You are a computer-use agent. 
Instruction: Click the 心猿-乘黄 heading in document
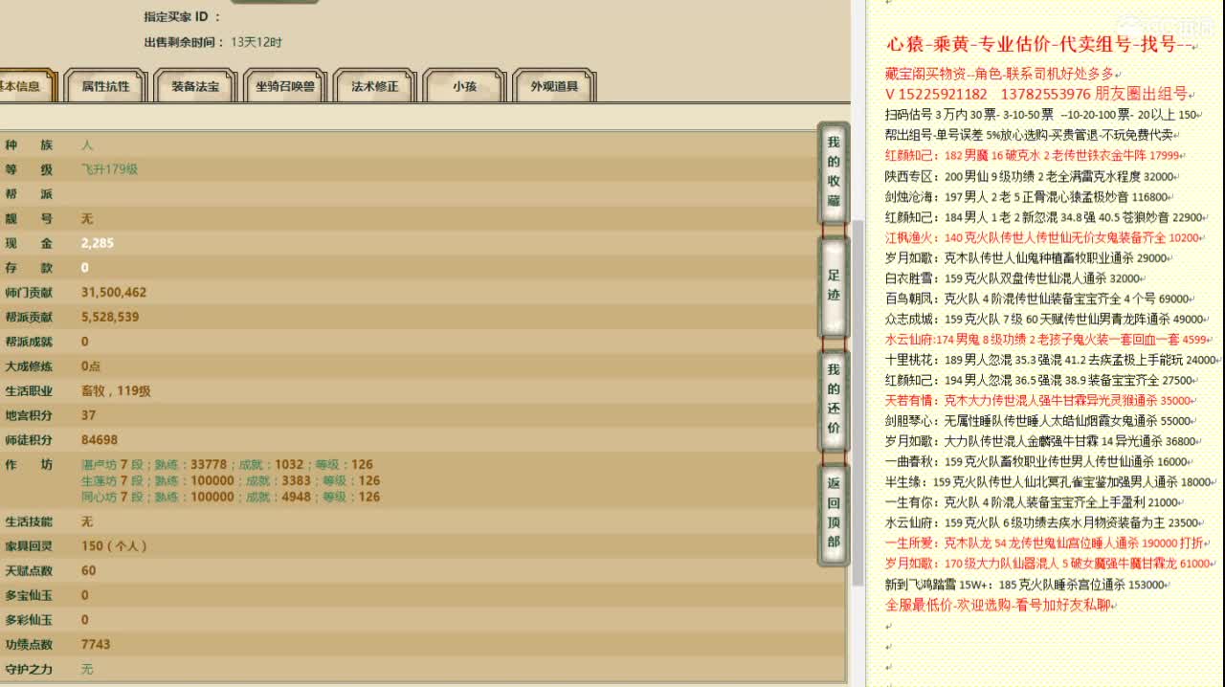tap(1040, 44)
